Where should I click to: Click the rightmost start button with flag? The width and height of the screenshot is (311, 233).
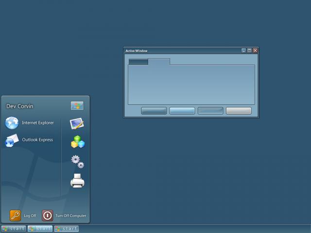(67, 229)
